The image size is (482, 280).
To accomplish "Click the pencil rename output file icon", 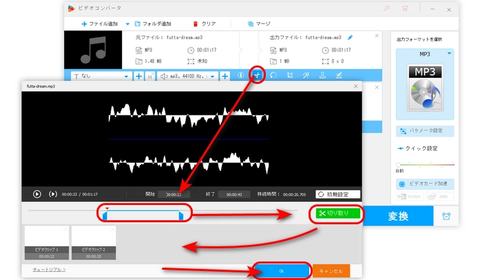I will [x=350, y=37].
